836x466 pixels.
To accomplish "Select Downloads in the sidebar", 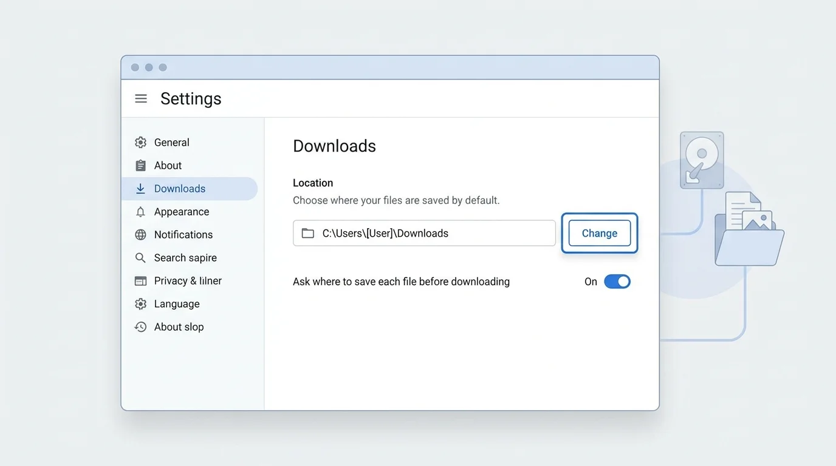I will pos(190,189).
